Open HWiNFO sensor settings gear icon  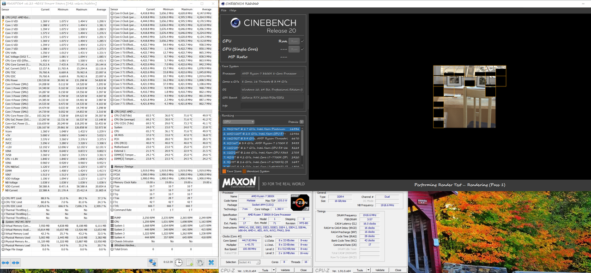tap(200, 262)
